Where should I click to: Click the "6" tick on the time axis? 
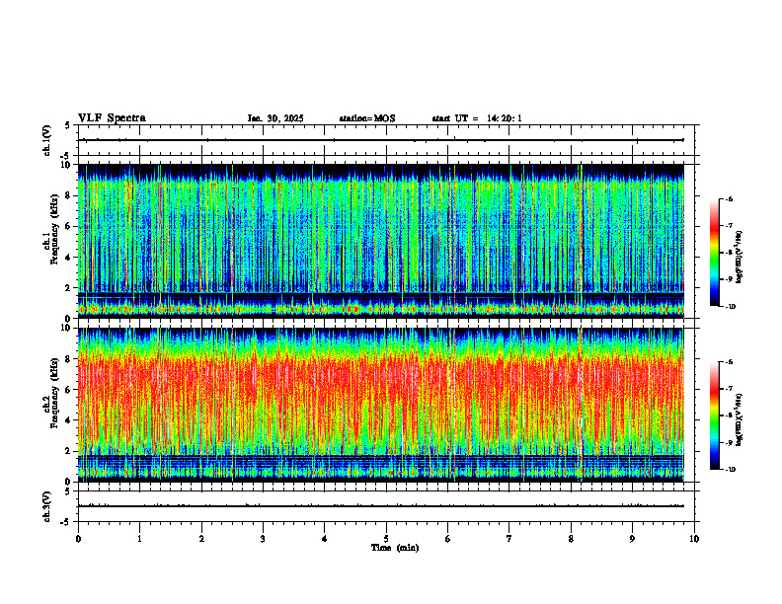click(448, 539)
